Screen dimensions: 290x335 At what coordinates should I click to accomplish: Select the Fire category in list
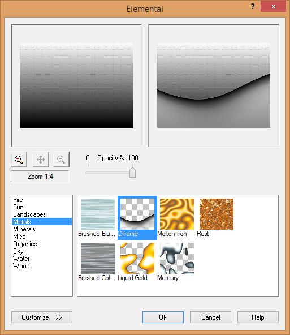[x=18, y=200]
